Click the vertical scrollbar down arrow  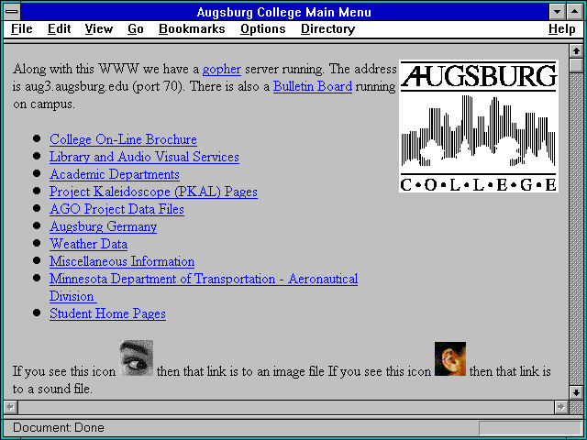[x=576, y=392]
